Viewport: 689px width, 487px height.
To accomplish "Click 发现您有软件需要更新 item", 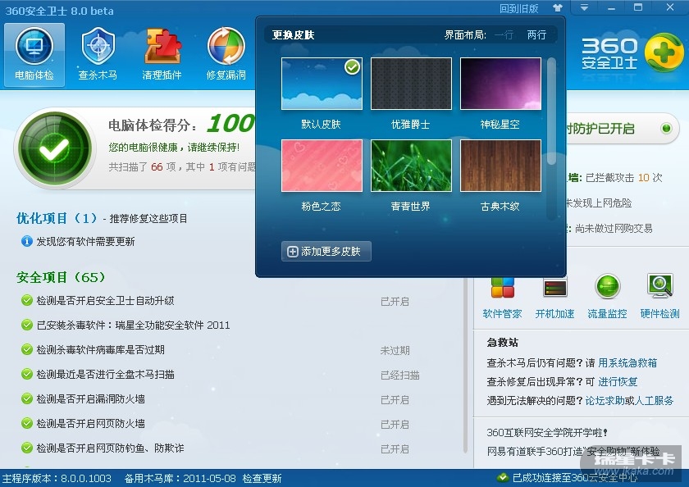I will [85, 242].
